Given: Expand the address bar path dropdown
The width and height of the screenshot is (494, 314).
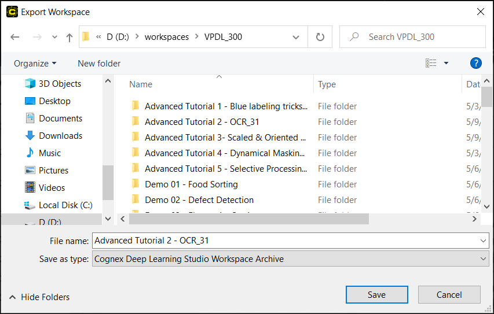Looking at the screenshot, I should (296, 37).
